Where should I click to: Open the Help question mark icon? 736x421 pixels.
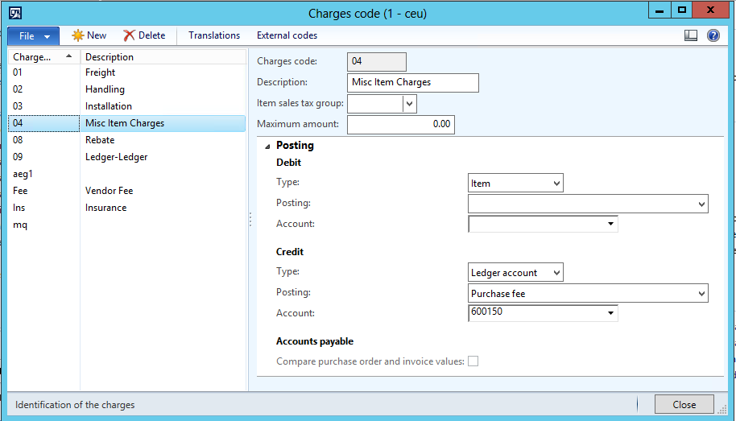tap(713, 35)
